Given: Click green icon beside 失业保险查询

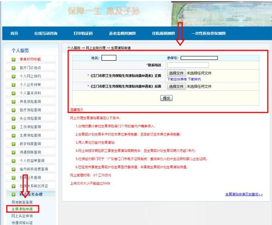Looking at the screenshot, I should coord(14,119).
